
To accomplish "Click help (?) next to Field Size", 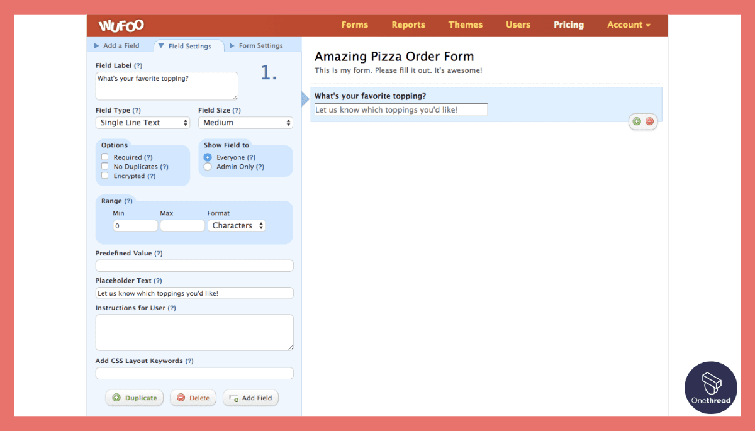I will [x=237, y=110].
